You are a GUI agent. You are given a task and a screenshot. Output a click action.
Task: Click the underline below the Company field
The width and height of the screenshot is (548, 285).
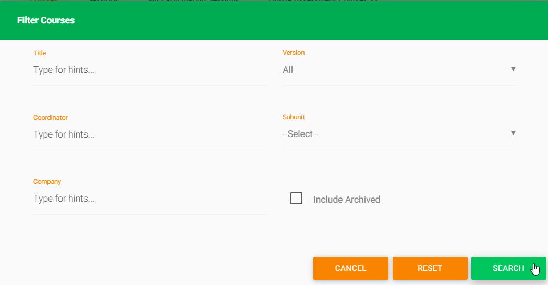[150, 214]
